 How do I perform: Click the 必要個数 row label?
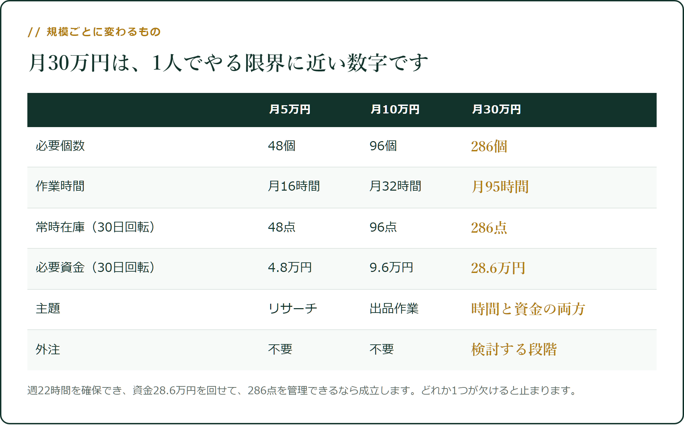[x=60, y=146]
